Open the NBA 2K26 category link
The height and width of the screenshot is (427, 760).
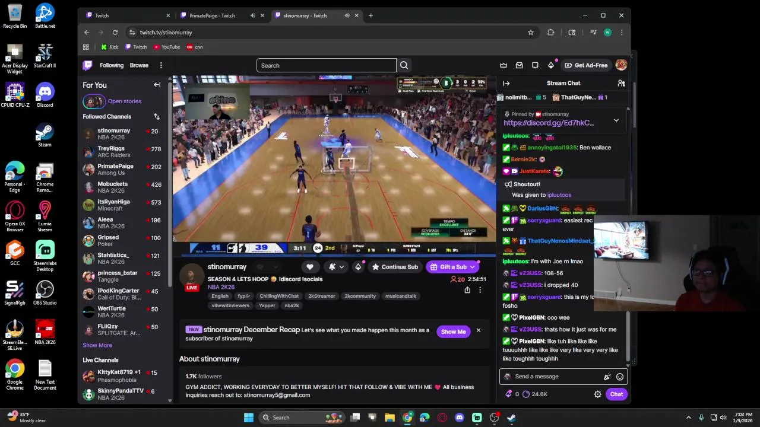pyautogui.click(x=221, y=287)
